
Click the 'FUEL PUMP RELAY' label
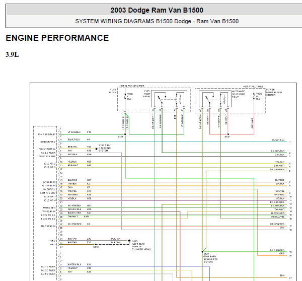point(147,94)
